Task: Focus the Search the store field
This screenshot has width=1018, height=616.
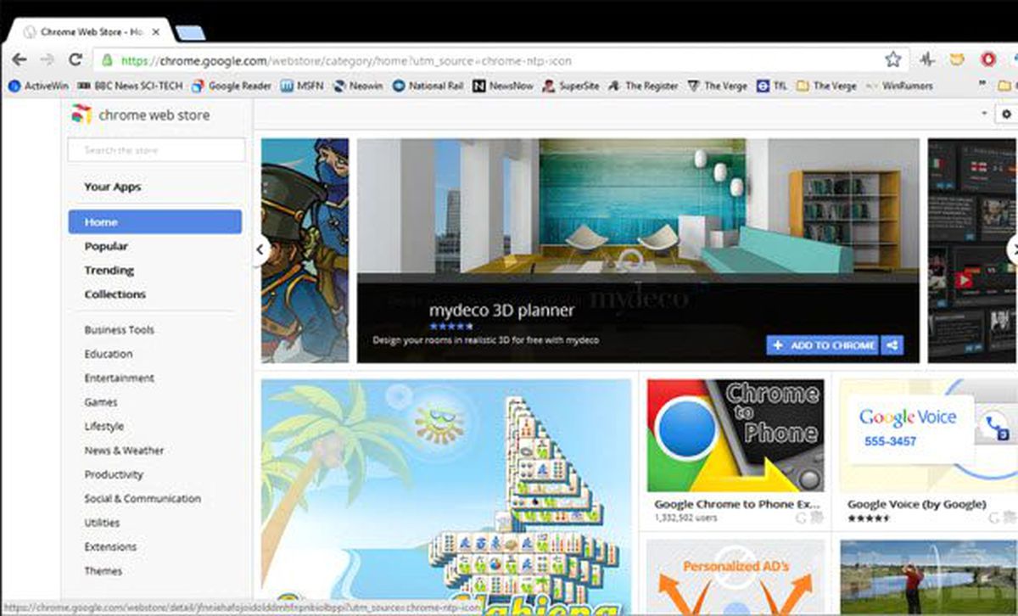Action: (156, 150)
